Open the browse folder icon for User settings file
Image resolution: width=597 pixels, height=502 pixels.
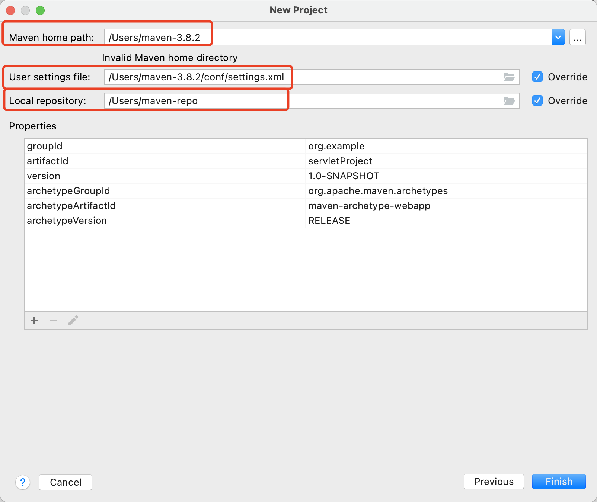[x=510, y=77]
